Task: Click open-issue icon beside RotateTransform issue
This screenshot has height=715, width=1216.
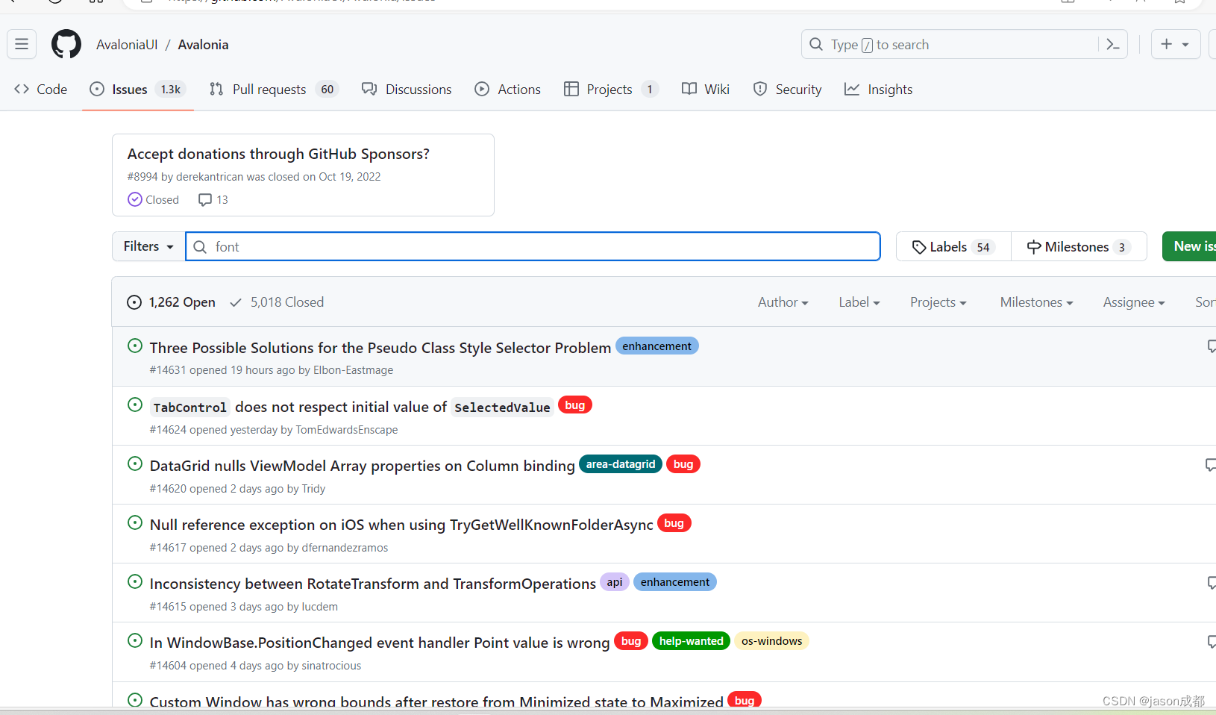Action: click(x=135, y=581)
